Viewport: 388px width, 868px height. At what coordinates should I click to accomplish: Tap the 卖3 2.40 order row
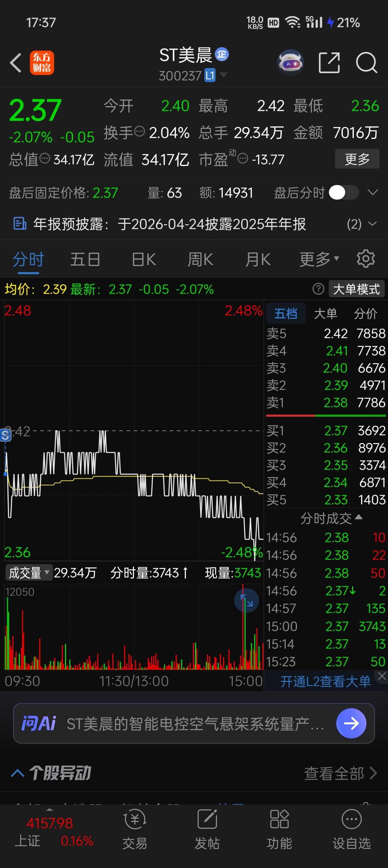326,368
